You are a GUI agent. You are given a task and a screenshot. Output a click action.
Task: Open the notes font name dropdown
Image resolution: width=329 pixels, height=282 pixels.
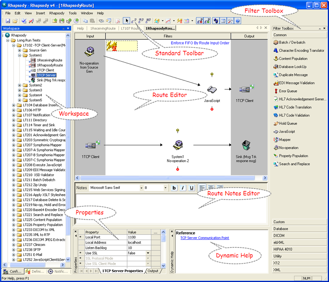pyautogui.click(x=141, y=188)
